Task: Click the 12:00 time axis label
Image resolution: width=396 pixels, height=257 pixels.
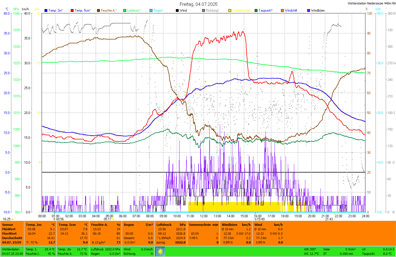Action: click(x=204, y=216)
